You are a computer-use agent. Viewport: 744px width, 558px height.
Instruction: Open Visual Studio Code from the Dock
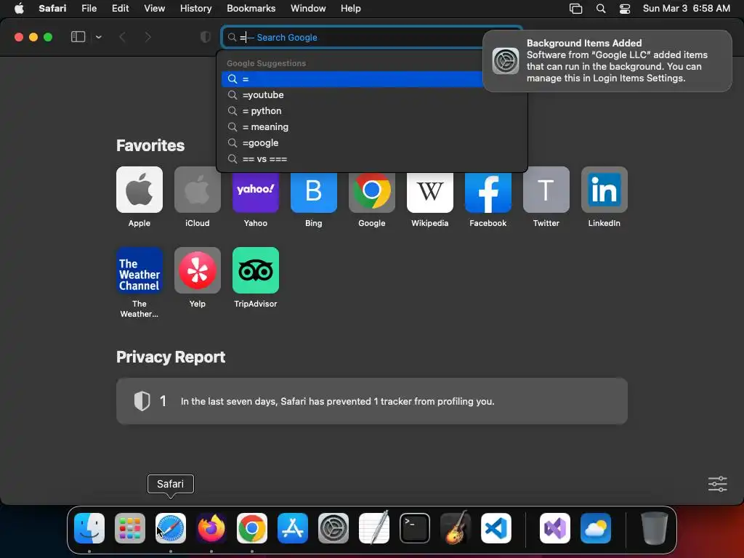click(496, 528)
